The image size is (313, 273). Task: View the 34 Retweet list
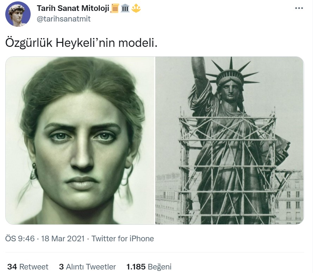click(28, 267)
